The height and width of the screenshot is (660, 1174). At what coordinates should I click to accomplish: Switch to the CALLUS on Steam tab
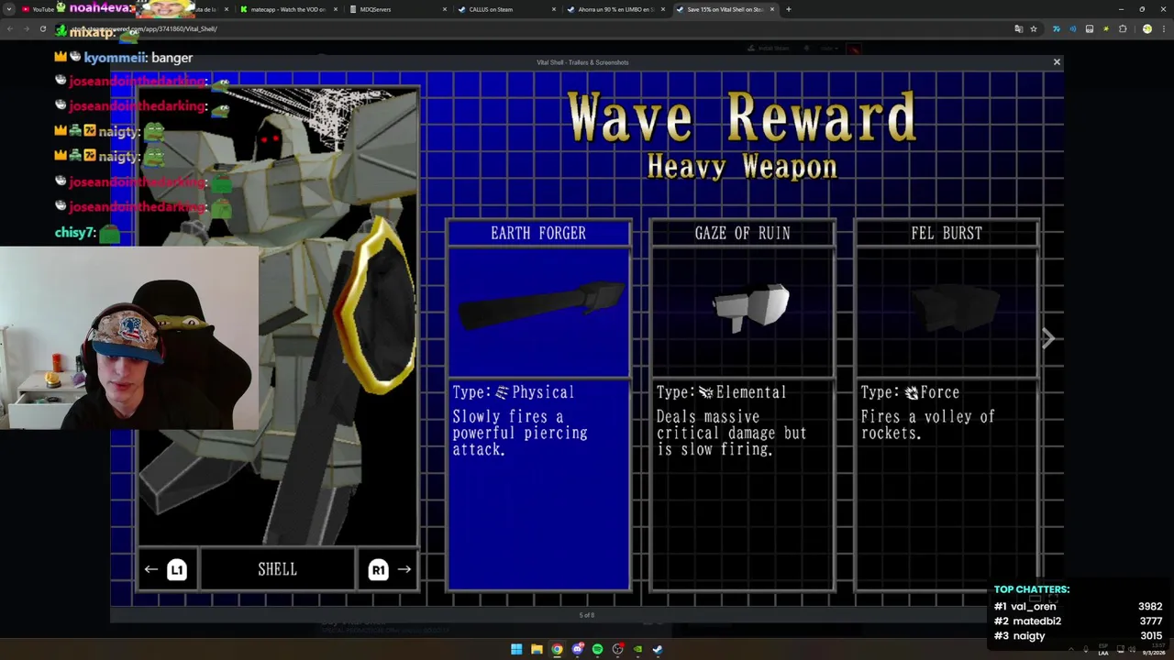tap(505, 9)
